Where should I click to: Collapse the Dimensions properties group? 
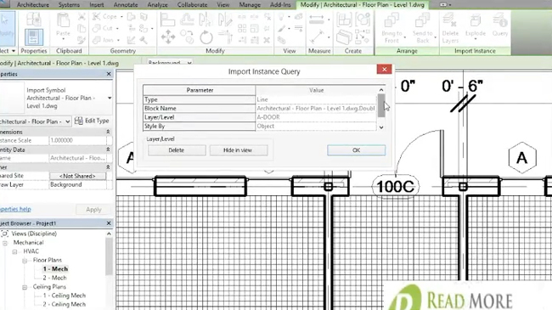[108, 132]
